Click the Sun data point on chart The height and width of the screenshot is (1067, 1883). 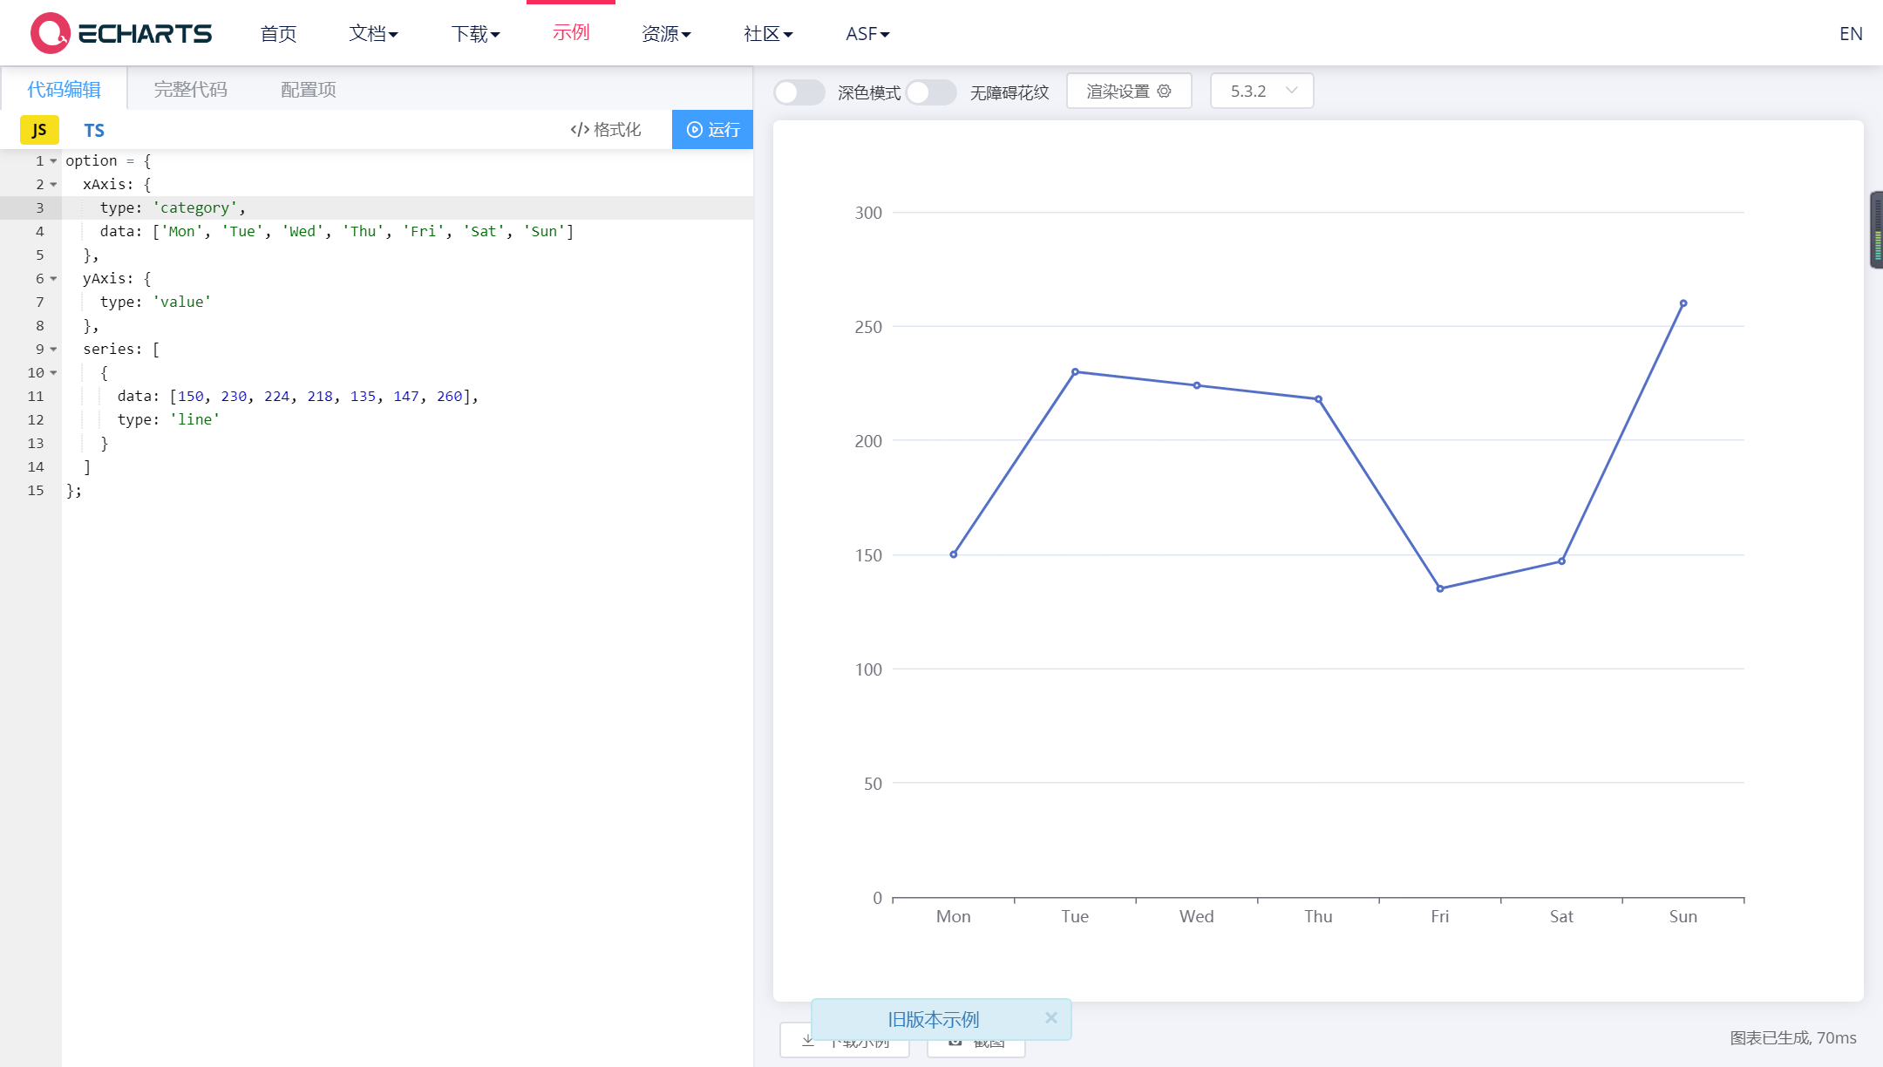pyautogui.click(x=1682, y=303)
